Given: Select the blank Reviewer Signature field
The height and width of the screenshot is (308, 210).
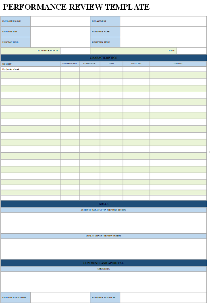Looking at the screenshot, I should [x=163, y=297].
